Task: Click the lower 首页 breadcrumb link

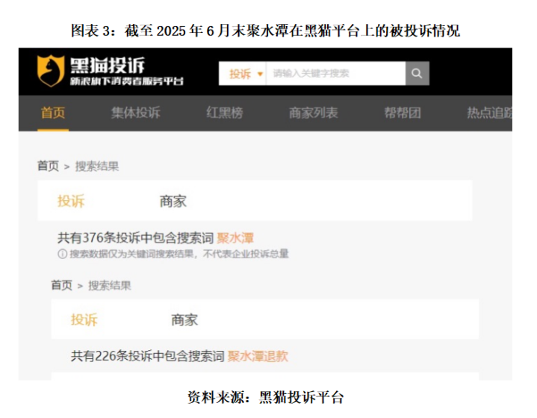Action: coord(62,285)
